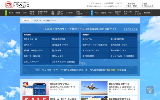This screenshot has height=100, width=160.
Task: Select 海外航空券＋ホテル in the panel
Action: [x=123, y=45]
